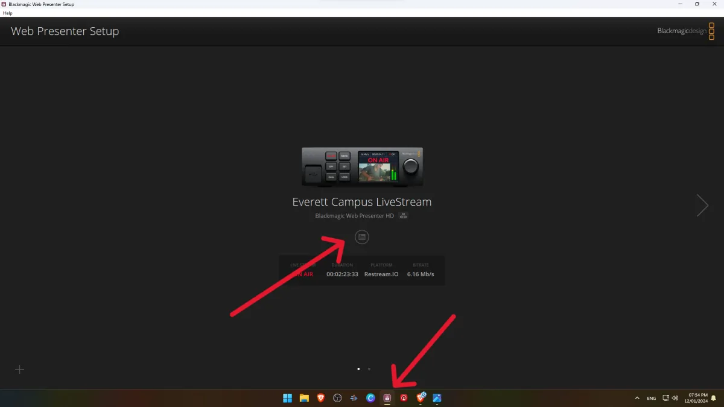
Task: Click the Web Presenter Setup taskbar icon
Action: point(387,397)
